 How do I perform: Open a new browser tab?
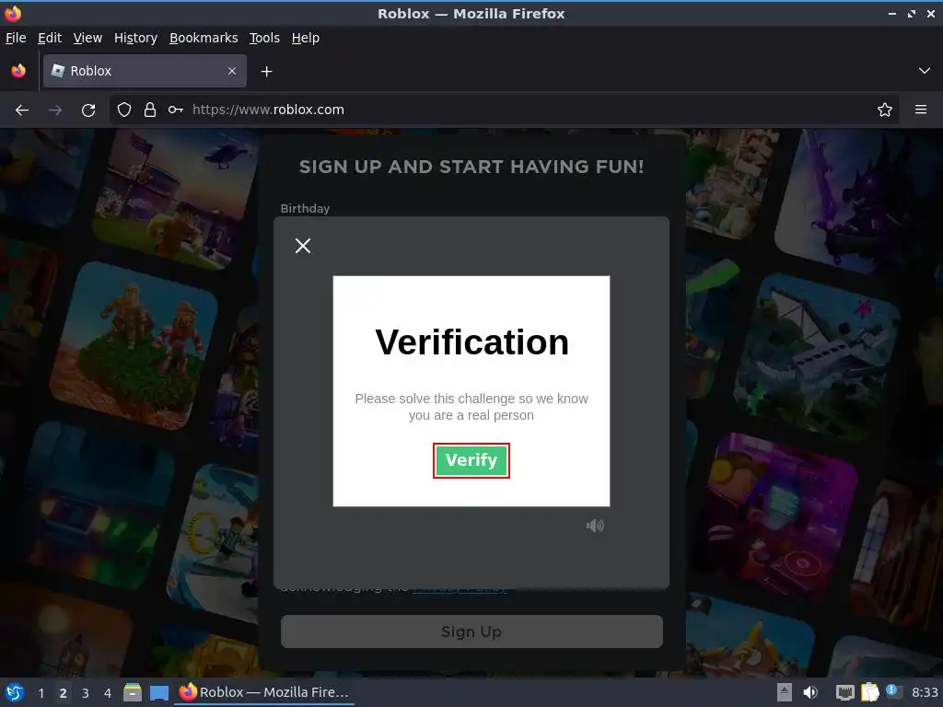click(x=266, y=72)
